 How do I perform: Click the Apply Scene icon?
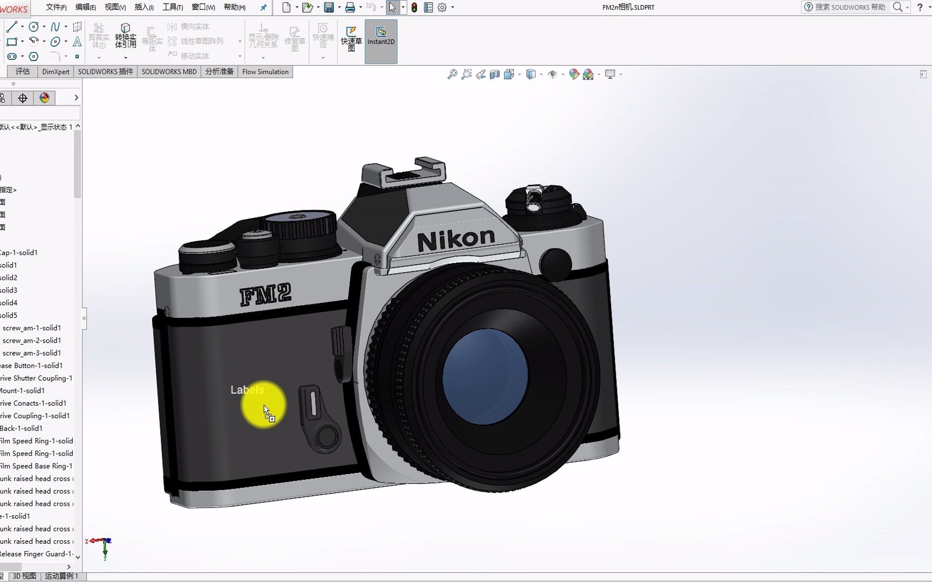pos(588,74)
